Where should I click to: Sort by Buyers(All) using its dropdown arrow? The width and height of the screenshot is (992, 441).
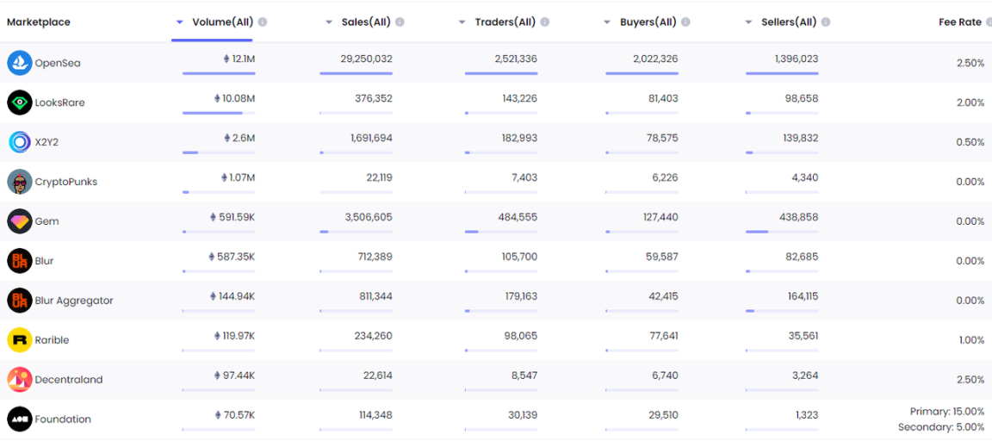pos(608,22)
